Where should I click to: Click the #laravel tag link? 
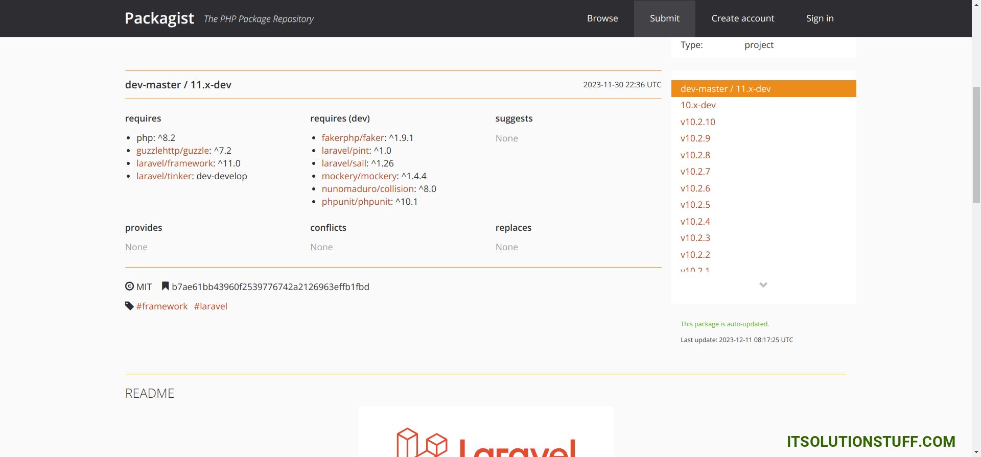(211, 306)
